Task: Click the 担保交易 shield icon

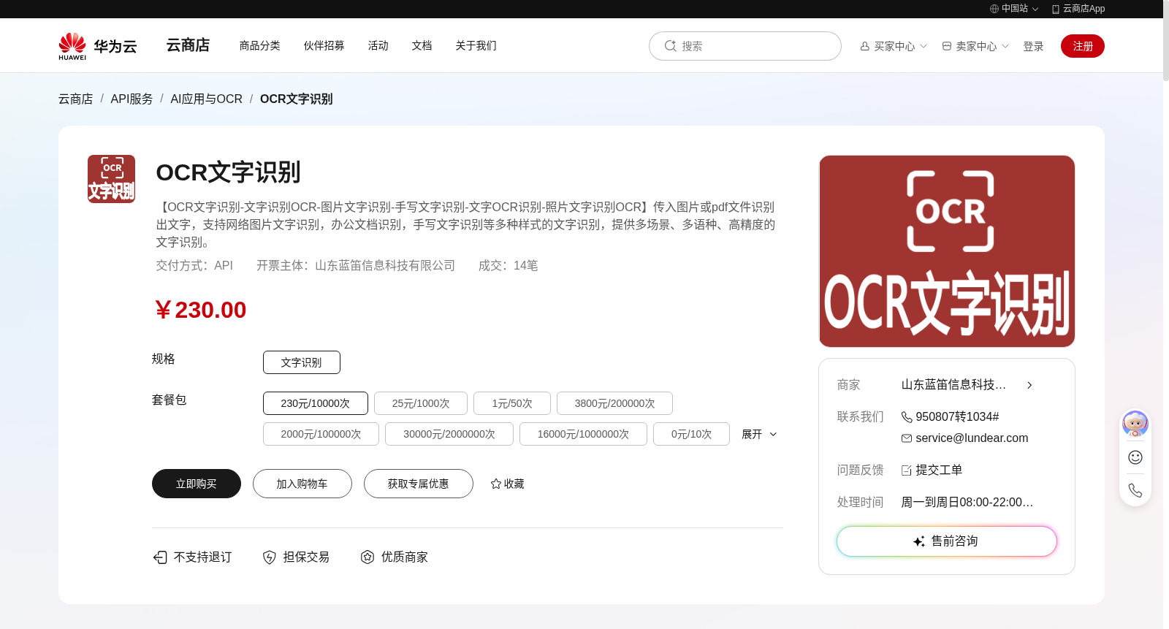Action: [x=270, y=557]
